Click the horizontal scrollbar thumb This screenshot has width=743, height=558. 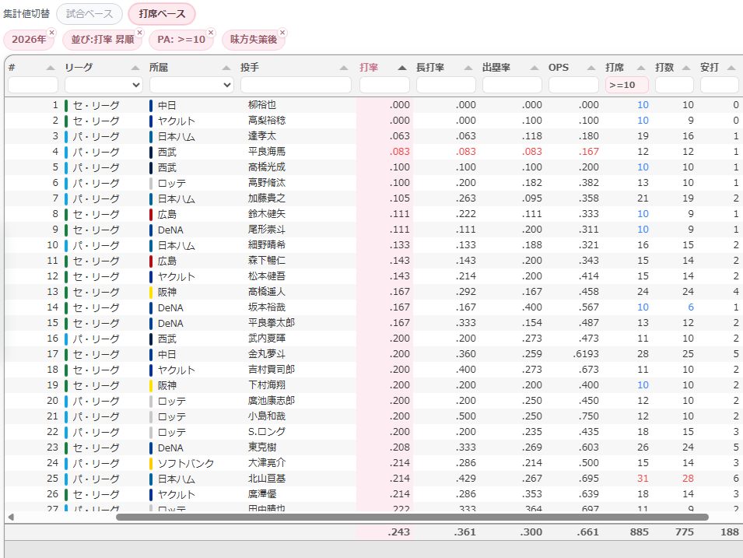[412, 517]
